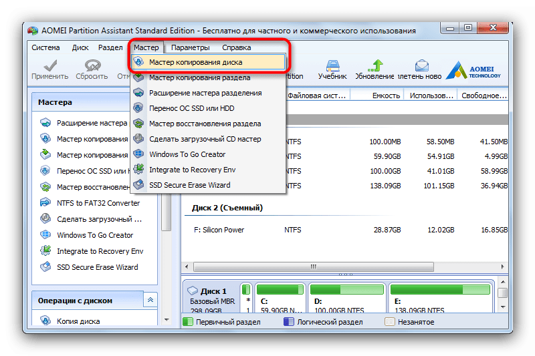Click the Первичный раздел legend swatch
The height and width of the screenshot is (356, 535).
188,321
